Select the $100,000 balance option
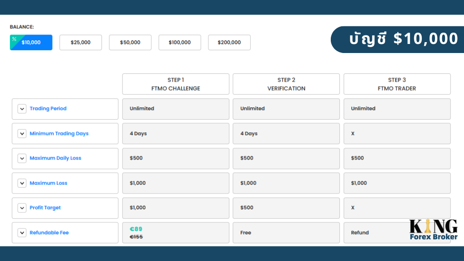 (x=179, y=42)
